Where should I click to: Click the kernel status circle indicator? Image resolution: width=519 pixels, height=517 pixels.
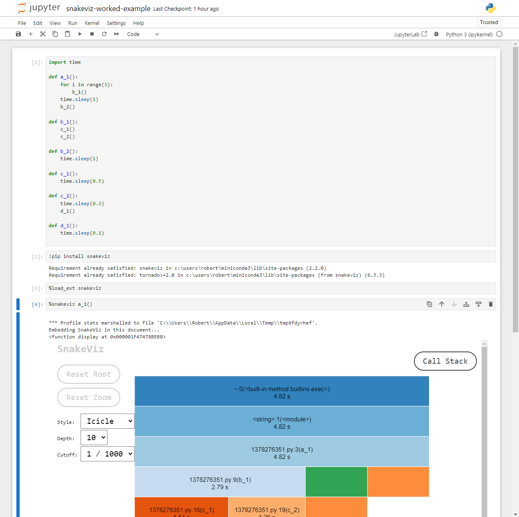499,34
